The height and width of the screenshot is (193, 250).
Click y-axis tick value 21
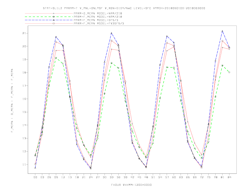[24, 33]
